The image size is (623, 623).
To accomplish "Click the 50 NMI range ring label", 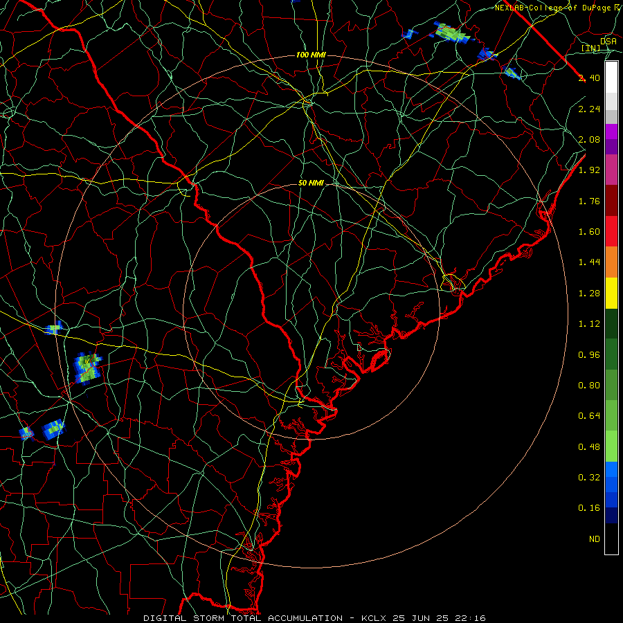I will tap(311, 183).
